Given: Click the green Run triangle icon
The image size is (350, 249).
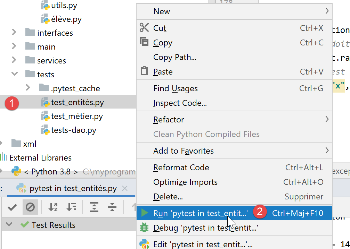Looking at the screenshot, I should 144,213.
